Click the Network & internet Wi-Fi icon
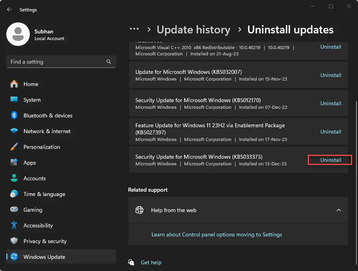The width and height of the screenshot is (358, 271). [14, 131]
